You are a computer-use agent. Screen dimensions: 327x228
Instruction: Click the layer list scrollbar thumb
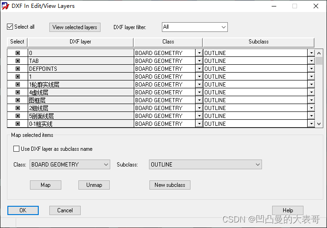pyautogui.click(x=319, y=61)
